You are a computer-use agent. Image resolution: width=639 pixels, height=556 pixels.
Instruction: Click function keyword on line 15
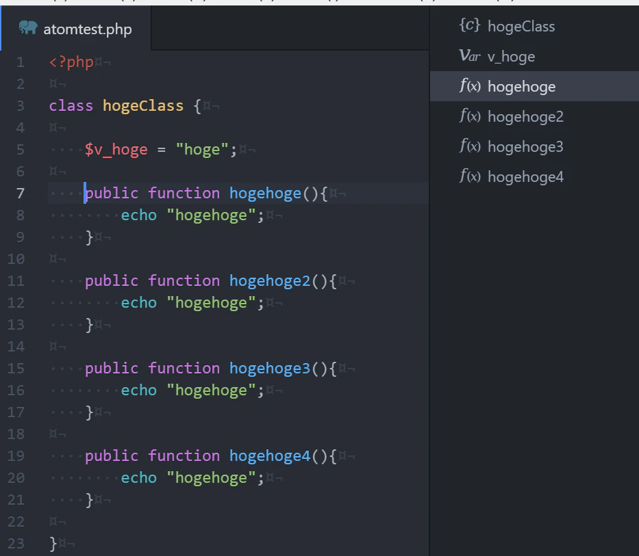pos(184,369)
